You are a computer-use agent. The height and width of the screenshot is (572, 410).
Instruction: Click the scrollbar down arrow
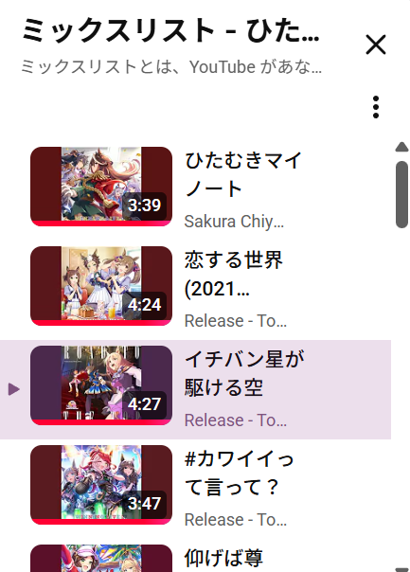402,569
